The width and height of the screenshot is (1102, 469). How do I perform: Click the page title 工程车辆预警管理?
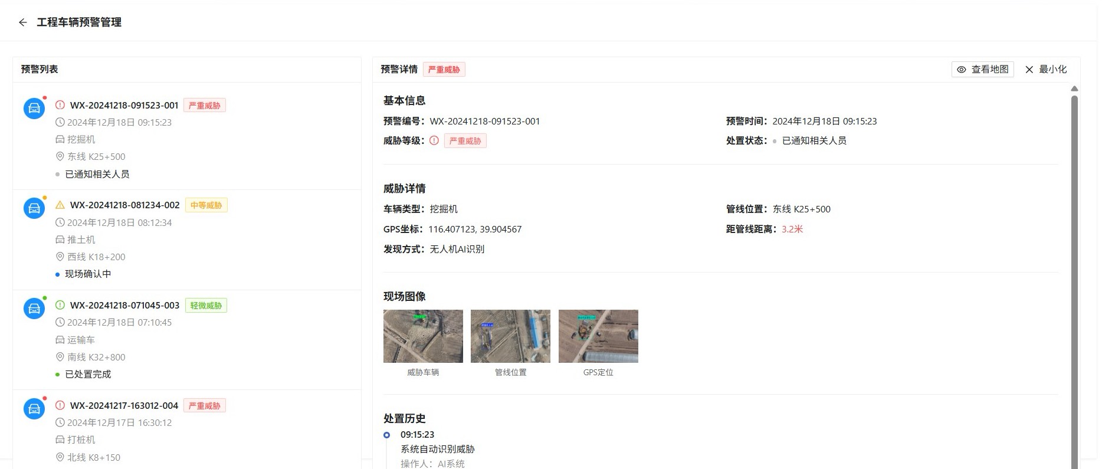coord(79,22)
